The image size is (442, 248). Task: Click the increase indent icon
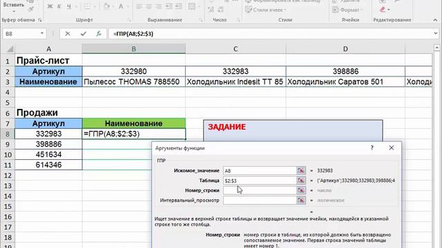pos(179,7)
